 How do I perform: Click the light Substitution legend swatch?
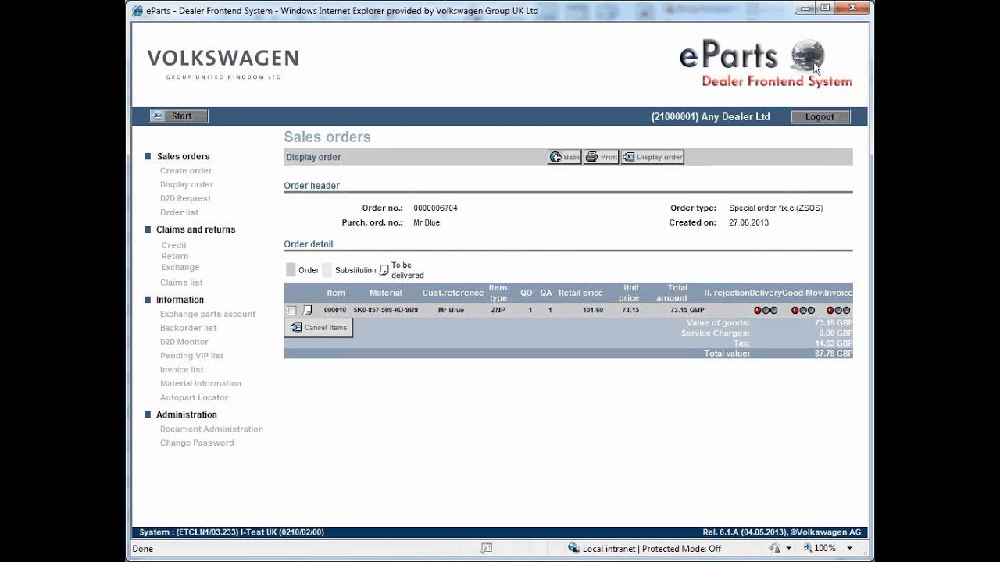(327, 270)
